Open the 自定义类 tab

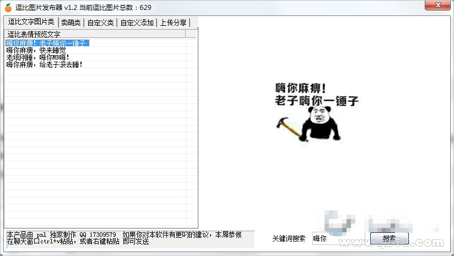[x=100, y=23]
